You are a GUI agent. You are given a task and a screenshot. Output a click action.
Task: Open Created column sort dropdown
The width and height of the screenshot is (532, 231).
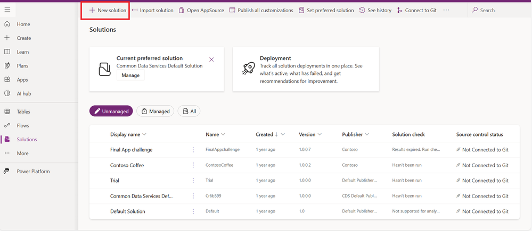pos(283,134)
